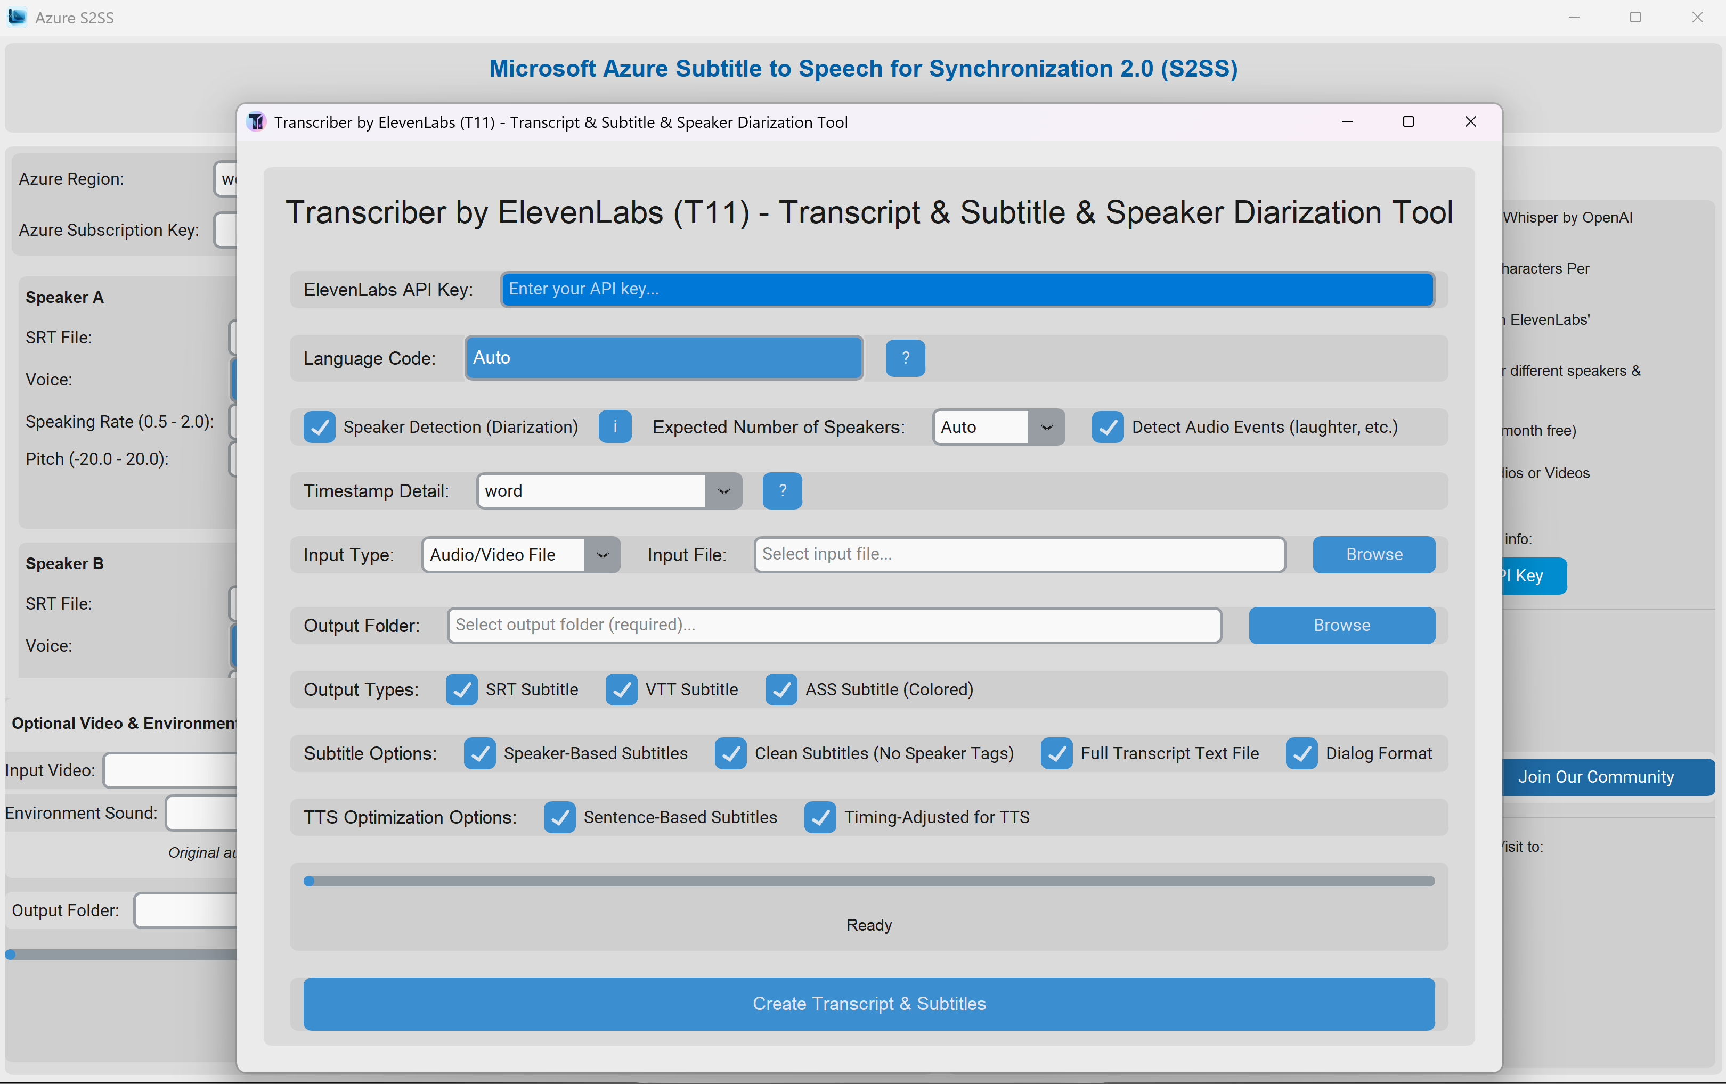Viewport: 1726px width, 1084px height.
Task: Click Browse button for Input File
Action: click(x=1373, y=555)
